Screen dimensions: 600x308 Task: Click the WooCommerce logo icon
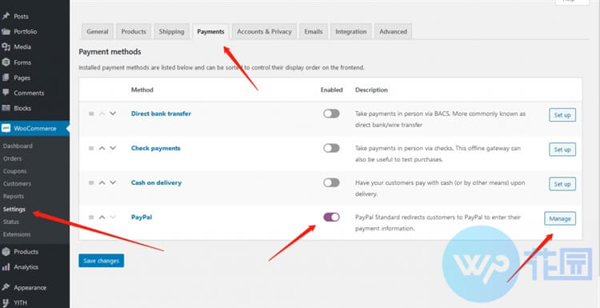[6, 128]
